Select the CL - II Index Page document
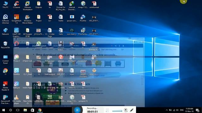 [50, 33]
